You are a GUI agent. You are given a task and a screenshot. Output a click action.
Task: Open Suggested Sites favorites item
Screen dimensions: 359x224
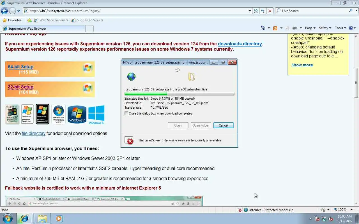tap(87, 20)
